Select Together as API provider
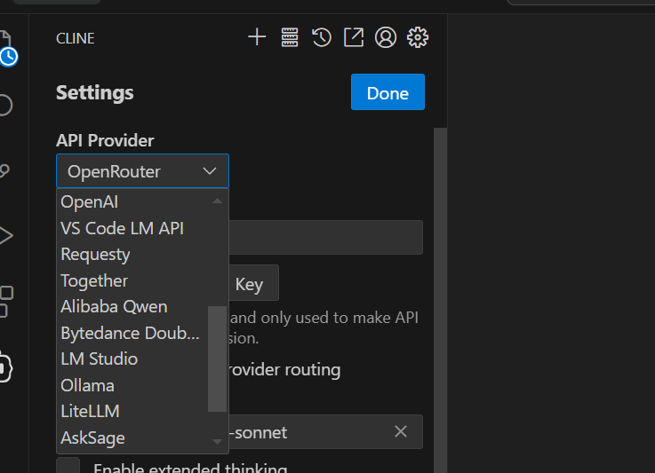 tap(133, 280)
